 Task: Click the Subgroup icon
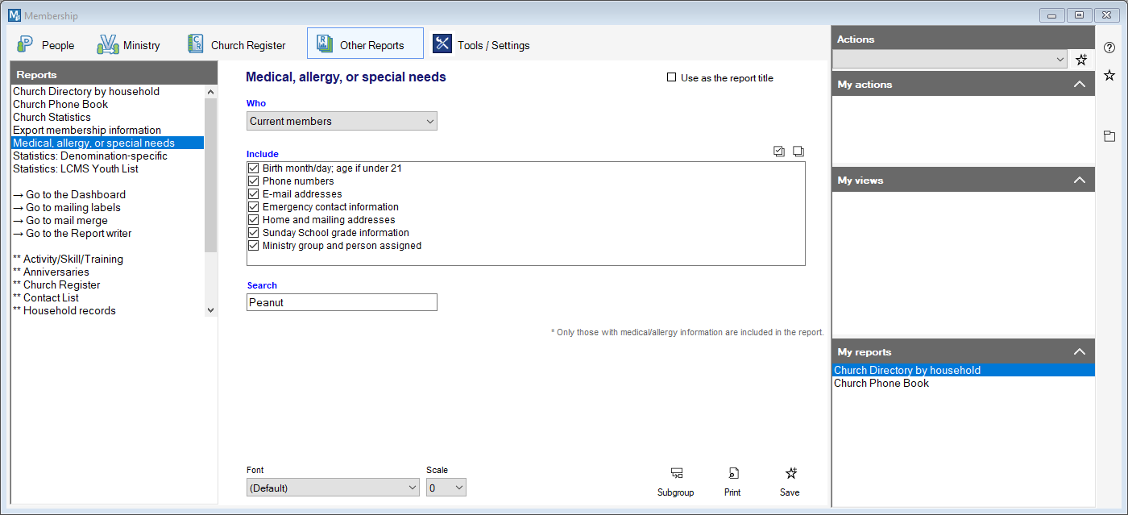pos(675,474)
